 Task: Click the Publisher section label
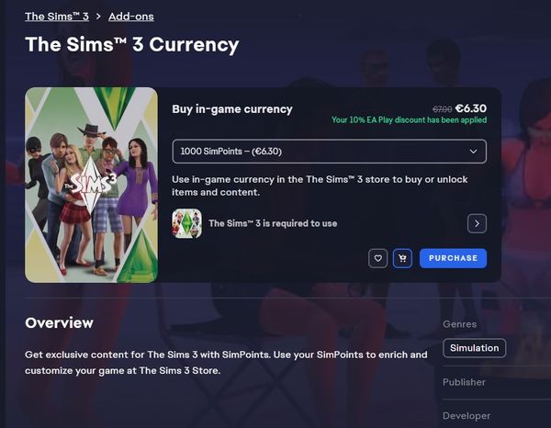(464, 382)
